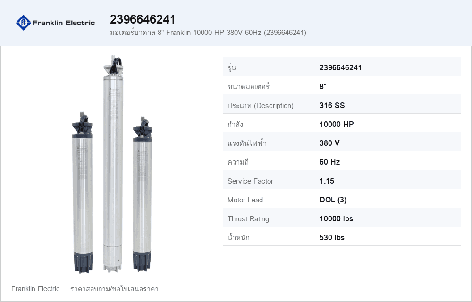The image size is (472, 302).
Task: Click the Franklin Electric logo
Action: coord(55,23)
